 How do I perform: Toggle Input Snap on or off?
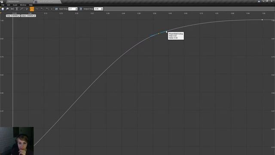coord(56,9)
